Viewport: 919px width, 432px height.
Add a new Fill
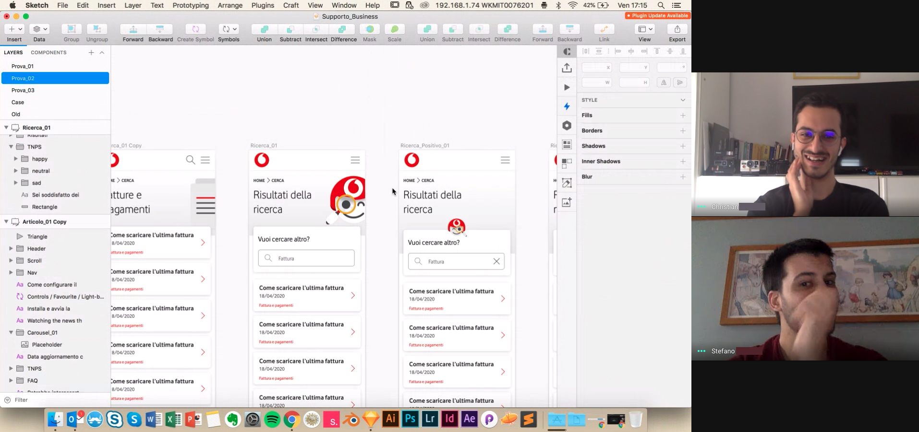(683, 116)
